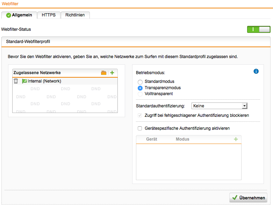Select the Internal (Network) list entry

click(x=44, y=81)
